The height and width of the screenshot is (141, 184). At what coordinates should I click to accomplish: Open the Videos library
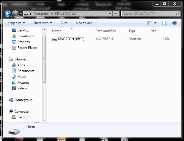click(22, 88)
